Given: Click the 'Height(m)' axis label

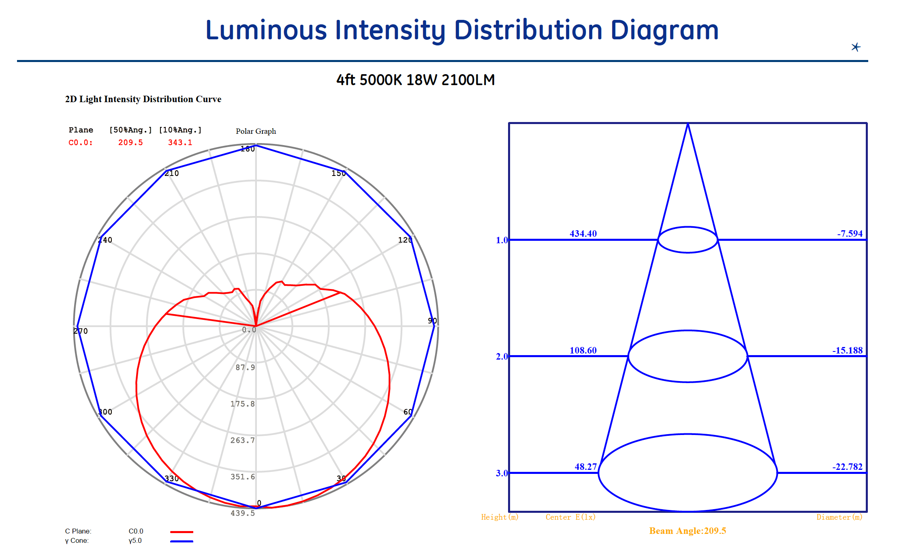Looking at the screenshot, I should [500, 517].
